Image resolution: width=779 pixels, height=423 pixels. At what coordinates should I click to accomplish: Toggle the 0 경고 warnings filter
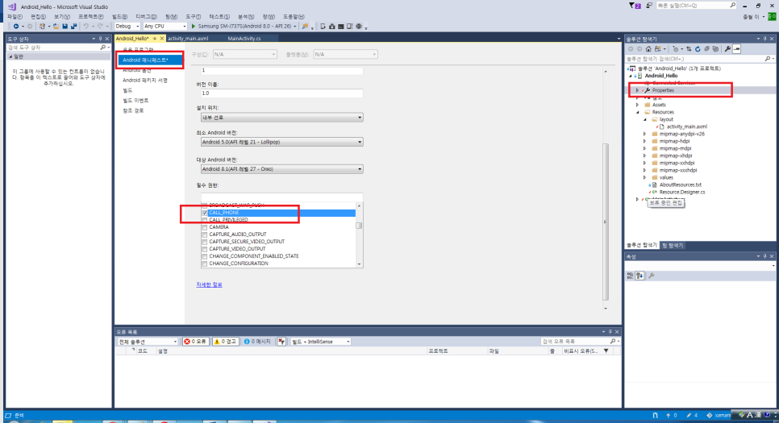[225, 342]
